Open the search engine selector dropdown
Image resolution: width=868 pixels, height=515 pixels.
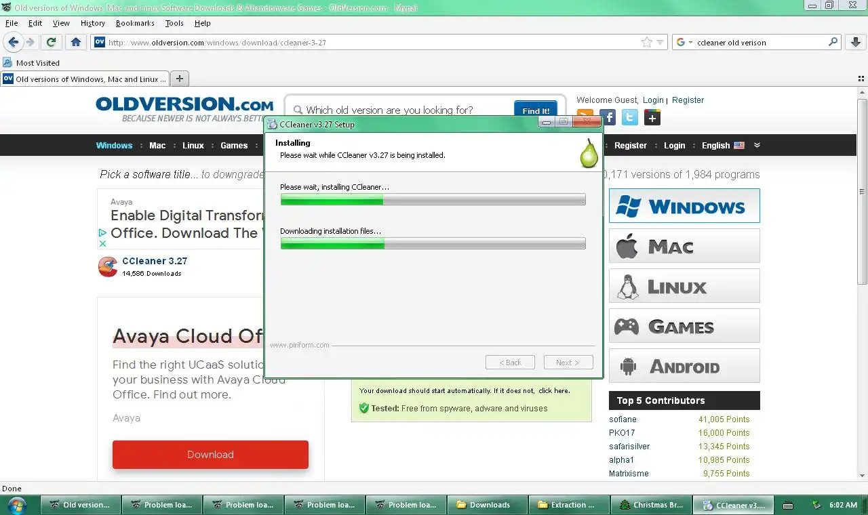(x=685, y=42)
